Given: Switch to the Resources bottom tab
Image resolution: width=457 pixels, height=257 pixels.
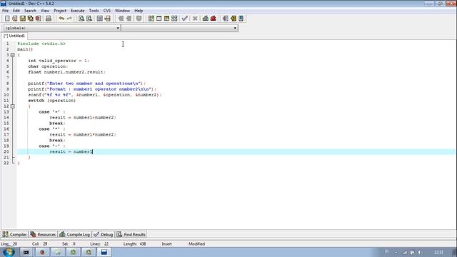Looking at the screenshot, I should (43, 234).
